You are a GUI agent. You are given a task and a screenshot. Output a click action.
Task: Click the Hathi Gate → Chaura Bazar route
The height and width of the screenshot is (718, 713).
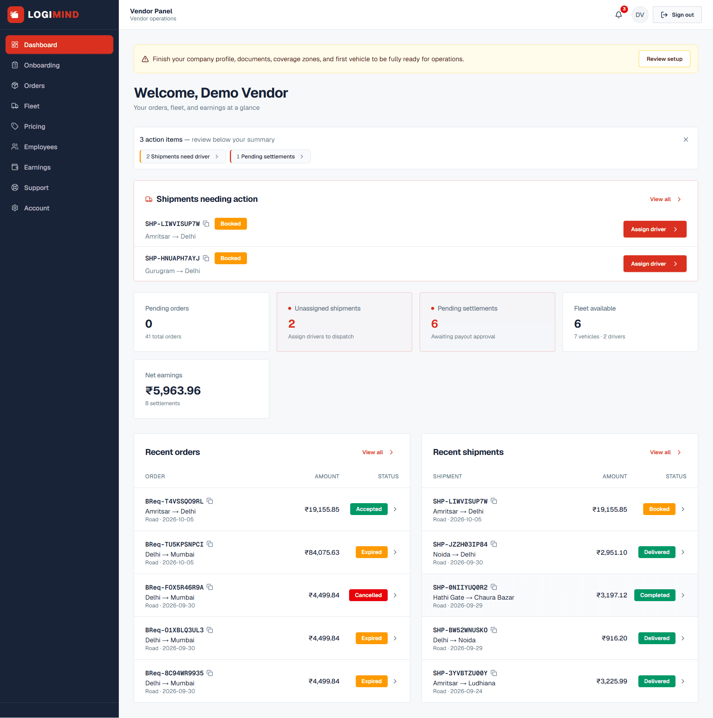click(473, 597)
